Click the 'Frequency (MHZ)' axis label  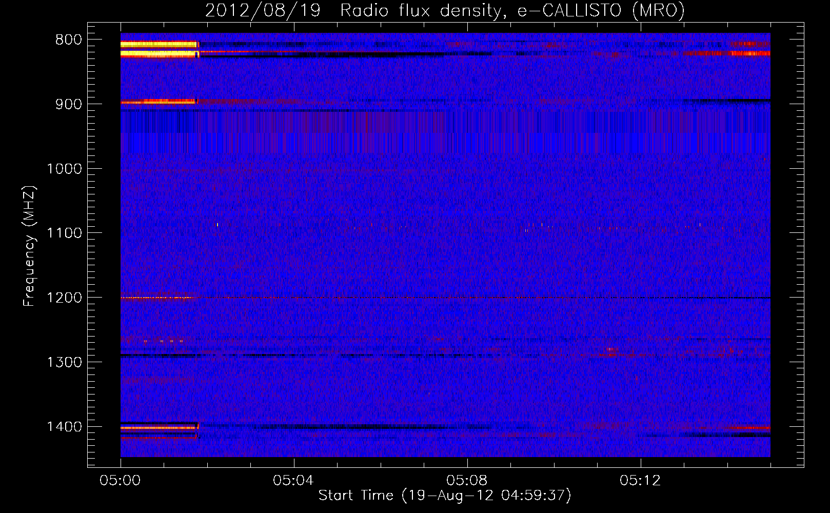coord(29,246)
